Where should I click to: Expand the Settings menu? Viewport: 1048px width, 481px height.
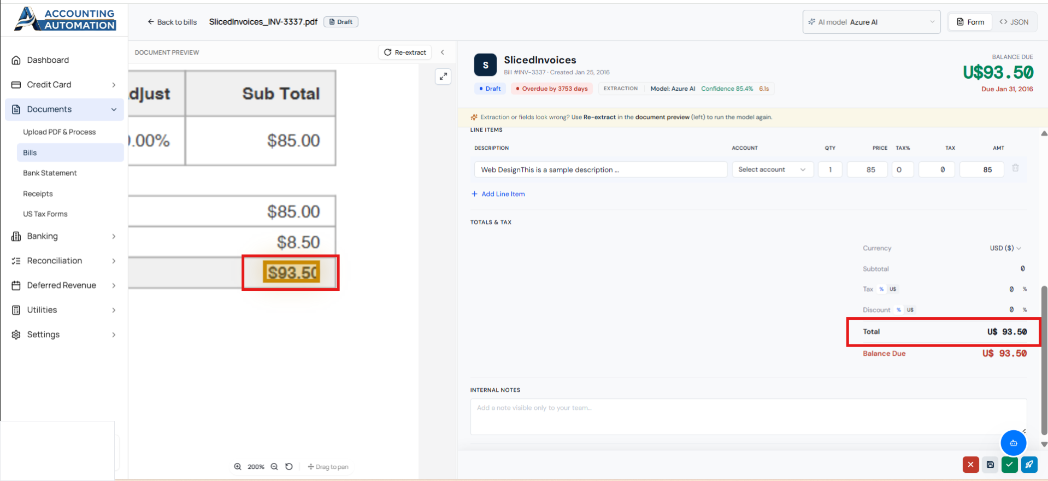click(x=64, y=335)
